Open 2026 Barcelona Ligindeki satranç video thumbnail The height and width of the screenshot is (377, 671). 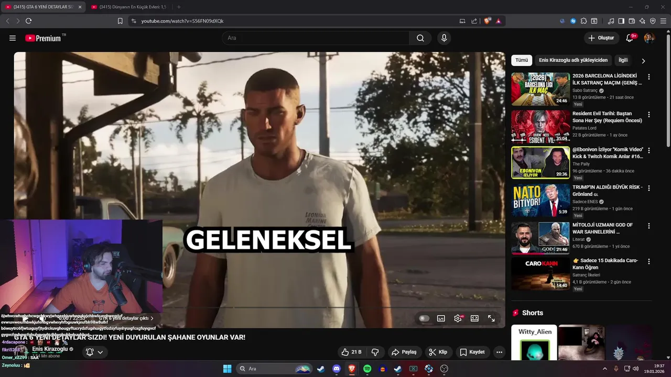coord(540,89)
